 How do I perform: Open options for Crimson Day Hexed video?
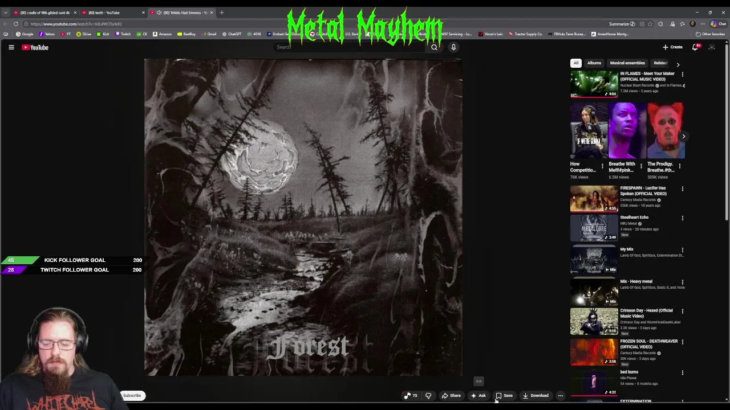[682, 311]
